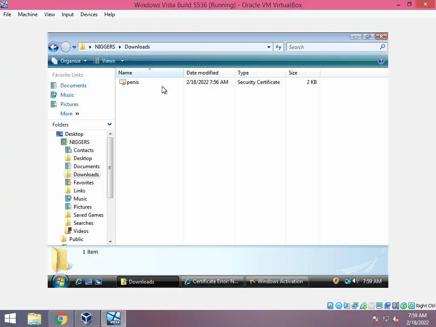Click the folder icon in the address bar
Image resolution: width=436 pixels, height=327 pixels.
coord(82,47)
